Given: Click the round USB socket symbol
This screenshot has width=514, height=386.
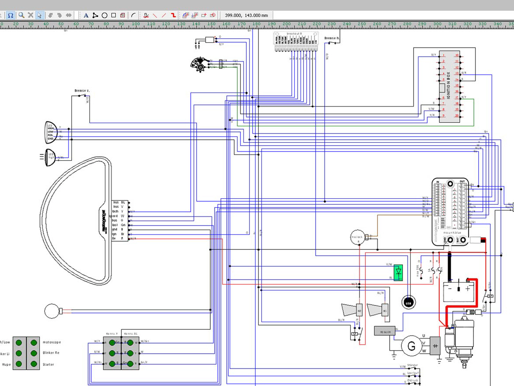Looking at the screenshot, I should click(408, 302).
